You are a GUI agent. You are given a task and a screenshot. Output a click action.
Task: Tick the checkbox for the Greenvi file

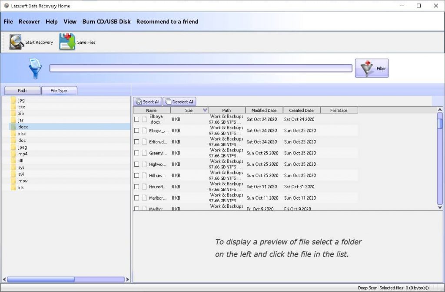coord(137,153)
